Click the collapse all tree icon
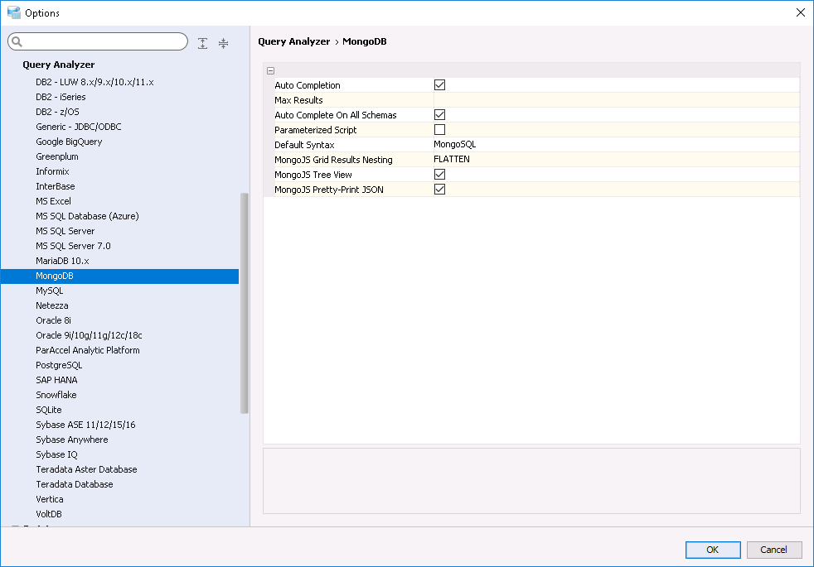The width and height of the screenshot is (814, 567). click(223, 43)
